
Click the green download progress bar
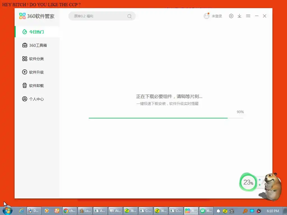pos(166,118)
